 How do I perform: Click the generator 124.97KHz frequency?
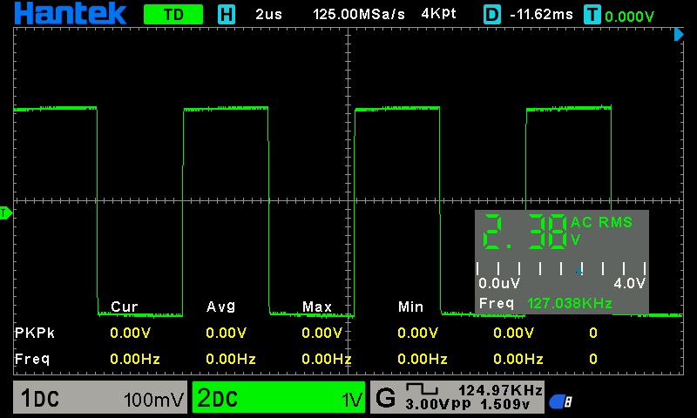click(x=500, y=390)
